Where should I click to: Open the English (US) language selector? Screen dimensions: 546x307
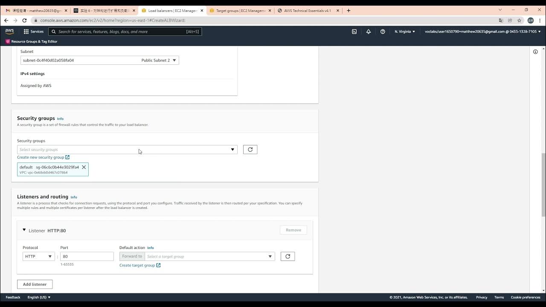click(39, 297)
